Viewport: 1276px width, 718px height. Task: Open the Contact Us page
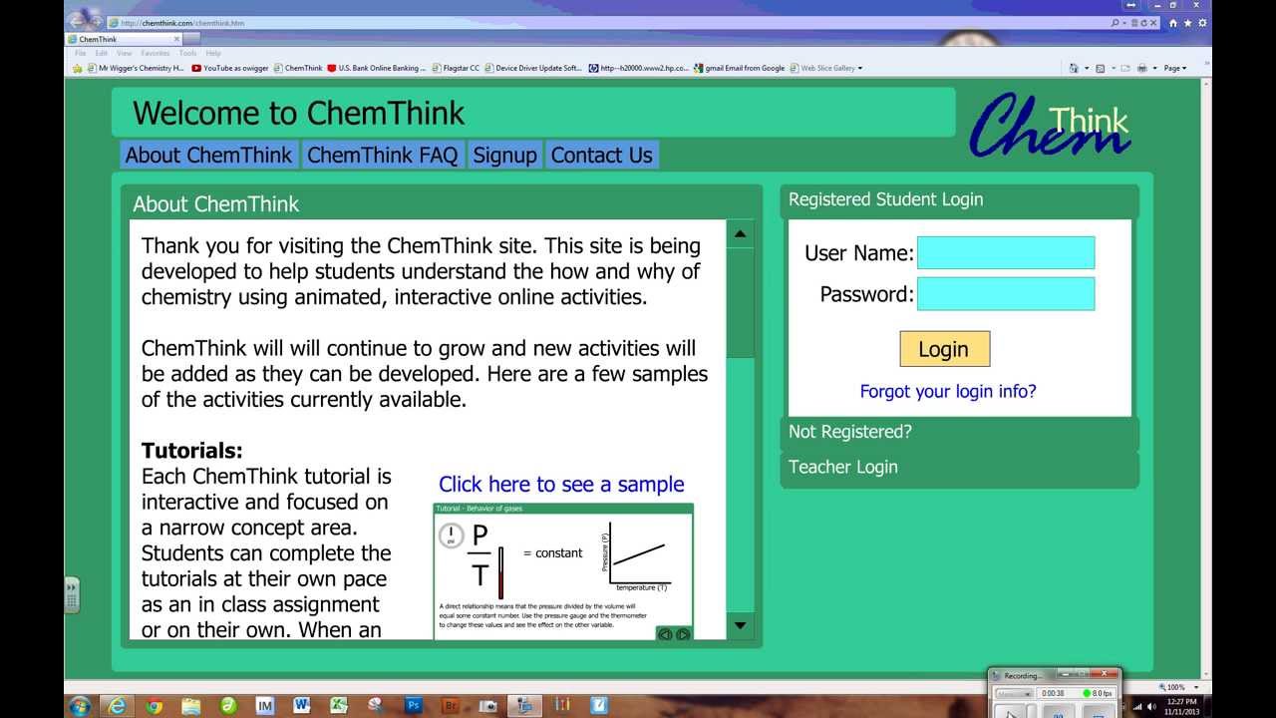(601, 155)
